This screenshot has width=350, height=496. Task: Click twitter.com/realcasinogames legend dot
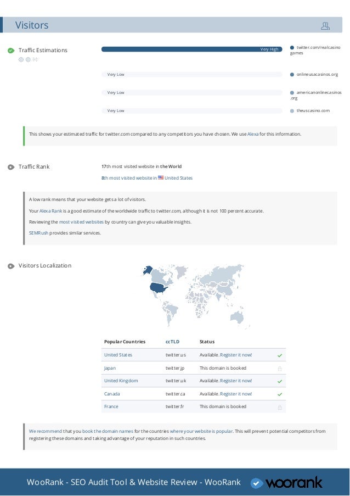coord(292,47)
